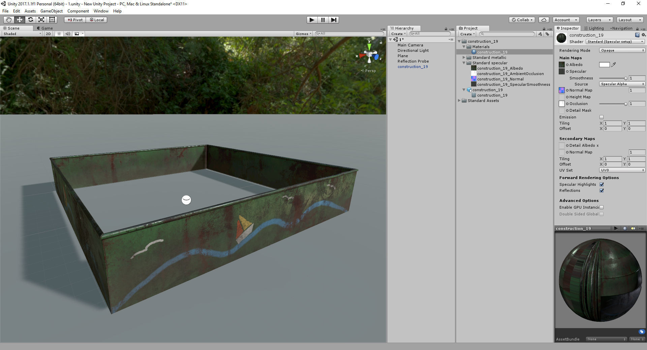Click the Pause button
Viewport: 647px width, 350px height.
click(322, 20)
